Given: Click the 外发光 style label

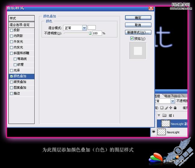Looking at the screenshot, I should click(18, 42).
